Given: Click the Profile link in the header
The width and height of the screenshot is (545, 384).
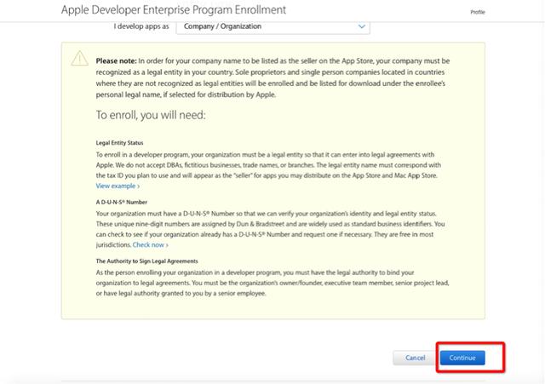Looking at the screenshot, I should (478, 12).
